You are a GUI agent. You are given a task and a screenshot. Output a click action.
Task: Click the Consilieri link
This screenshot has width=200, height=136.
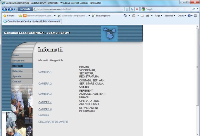[44, 115]
